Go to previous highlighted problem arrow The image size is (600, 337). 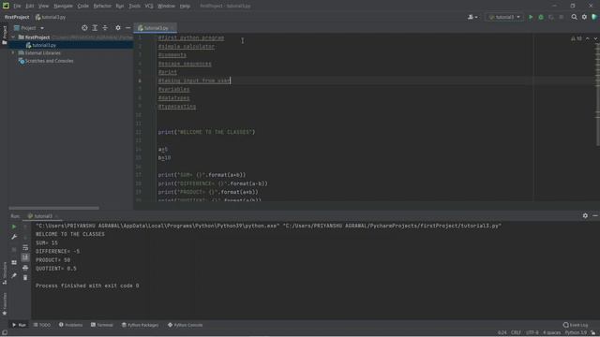pyautogui.click(x=588, y=38)
